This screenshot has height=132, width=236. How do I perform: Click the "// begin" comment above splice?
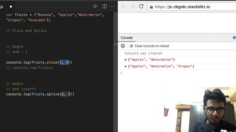[15, 84]
